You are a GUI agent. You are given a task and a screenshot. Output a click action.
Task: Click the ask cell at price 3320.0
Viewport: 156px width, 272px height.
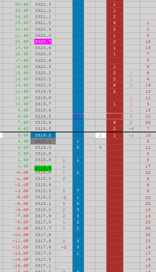[x=115, y=85]
